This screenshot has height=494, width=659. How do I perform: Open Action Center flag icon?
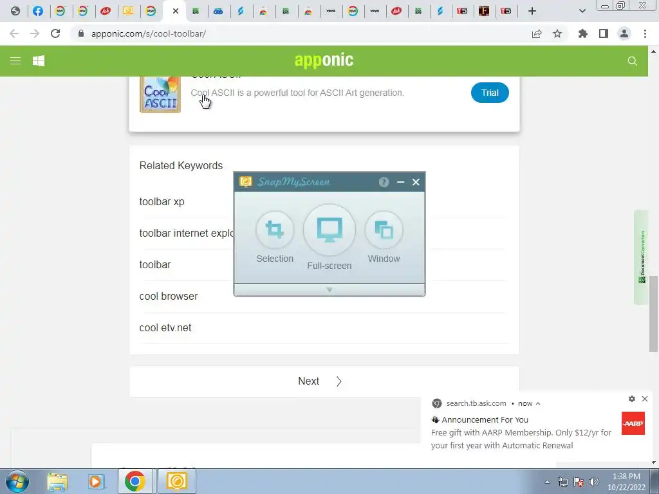(x=579, y=482)
